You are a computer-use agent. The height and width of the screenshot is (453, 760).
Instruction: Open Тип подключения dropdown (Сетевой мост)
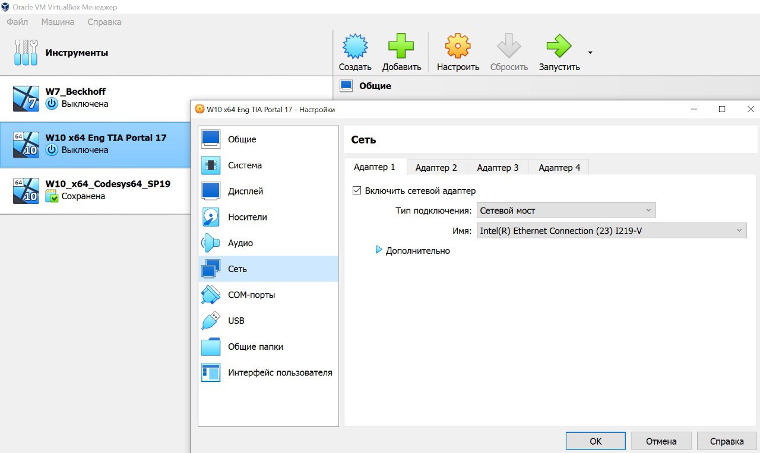[566, 210]
